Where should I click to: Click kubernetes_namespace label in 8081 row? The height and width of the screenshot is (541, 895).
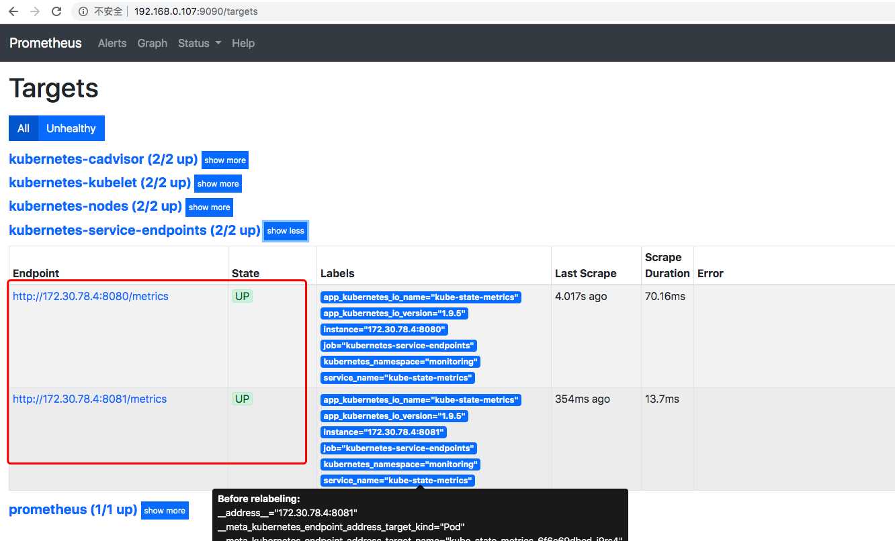pos(400,464)
